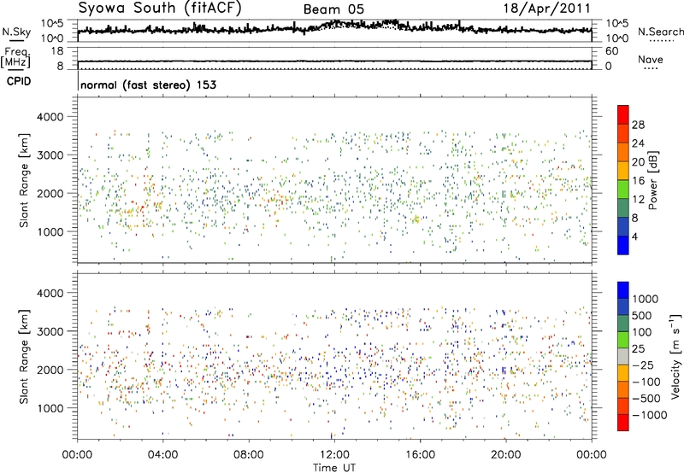Click the 'Power [dB]' color bar label
684x473 pixels.
(653, 180)
